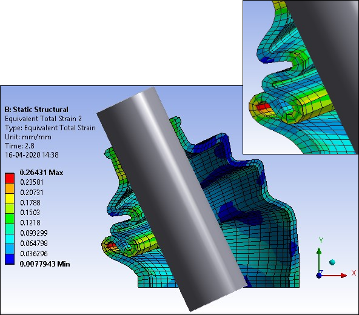Image resolution: width=359 pixels, height=315 pixels.
Task: Click the dark blue minimum legend band
Action: coord(10,259)
